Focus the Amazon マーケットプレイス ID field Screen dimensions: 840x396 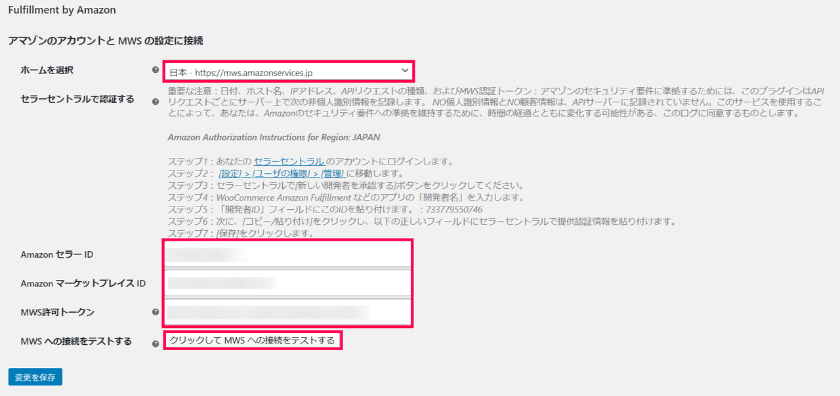287,283
